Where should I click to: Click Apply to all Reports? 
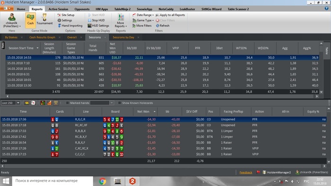(170, 15)
